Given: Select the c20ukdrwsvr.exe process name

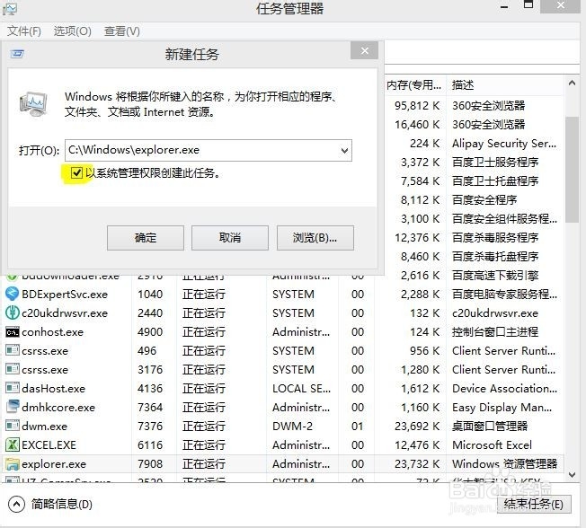Looking at the screenshot, I should [x=65, y=312].
